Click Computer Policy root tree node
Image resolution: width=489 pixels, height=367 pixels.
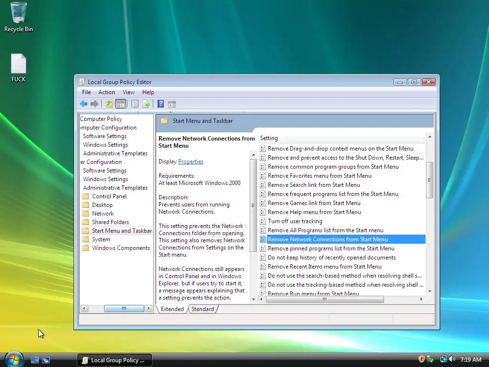tap(101, 119)
